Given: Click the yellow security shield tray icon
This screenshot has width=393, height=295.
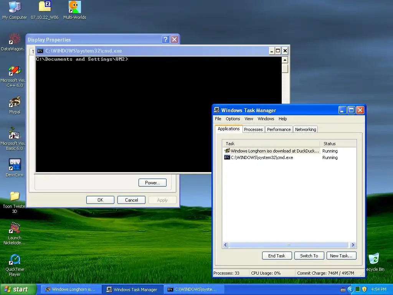Looking at the screenshot, I should click(365, 289).
